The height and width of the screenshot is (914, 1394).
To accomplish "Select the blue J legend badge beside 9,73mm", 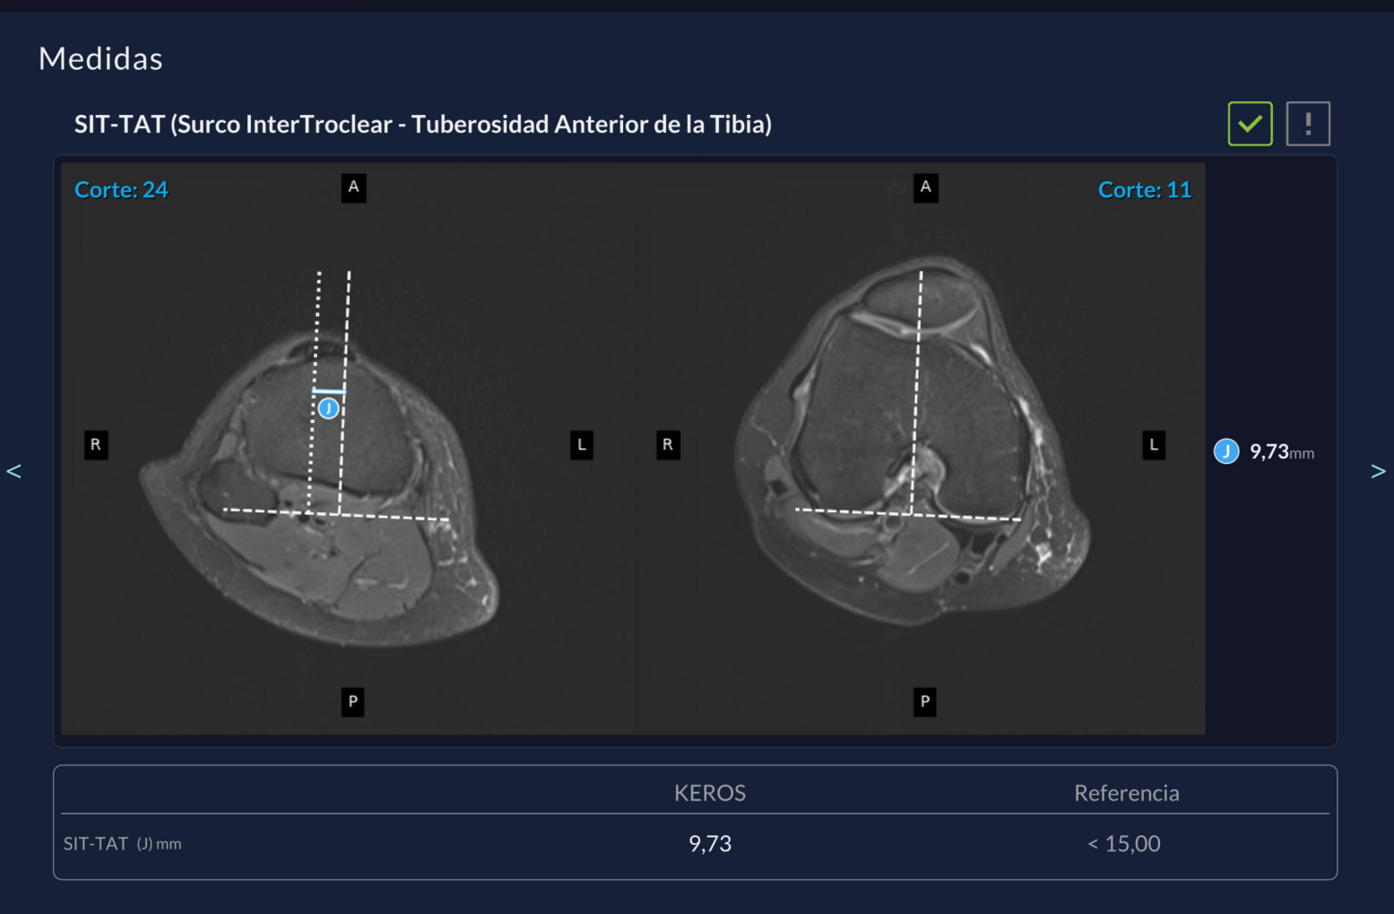I will [x=1225, y=451].
